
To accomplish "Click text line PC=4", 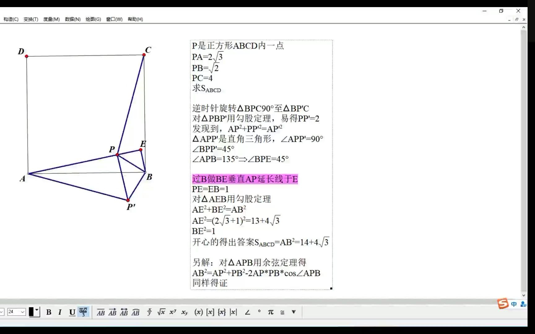I will pos(202,78).
